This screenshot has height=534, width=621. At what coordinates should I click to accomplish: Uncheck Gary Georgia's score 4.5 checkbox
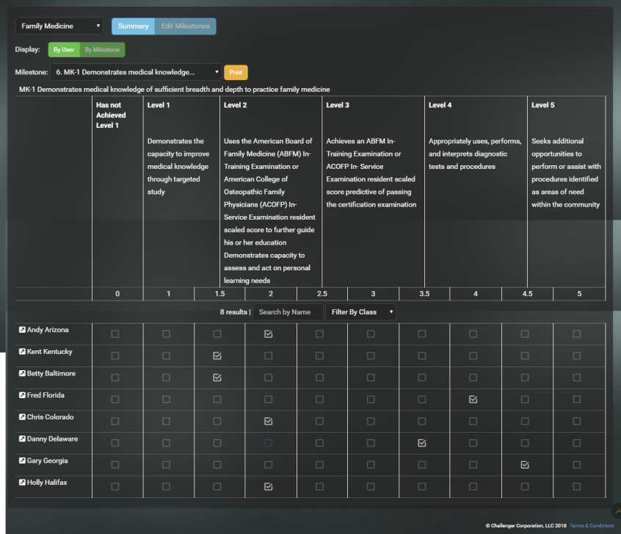525,465
